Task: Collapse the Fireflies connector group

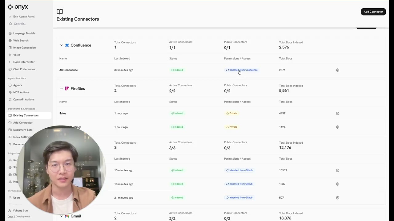Action: coord(61,88)
